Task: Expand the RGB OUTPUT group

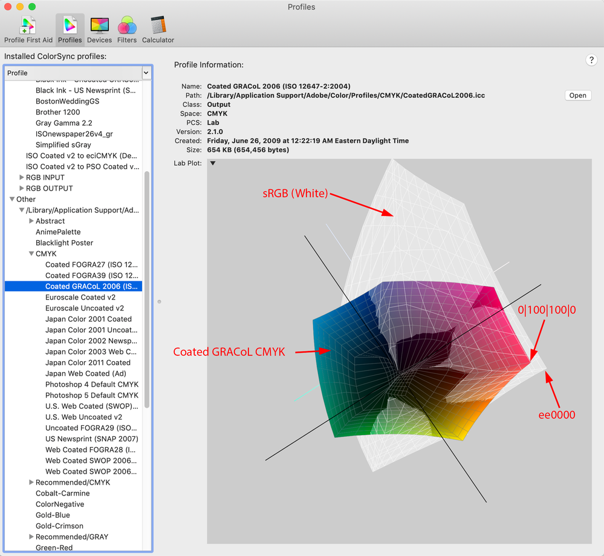Action: (x=22, y=189)
